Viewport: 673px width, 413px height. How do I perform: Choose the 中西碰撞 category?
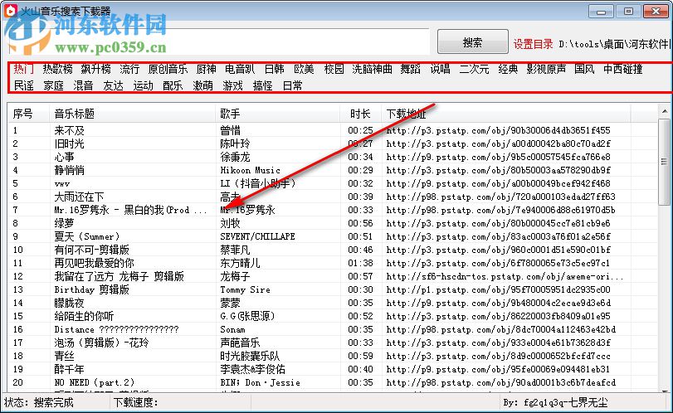pos(622,69)
